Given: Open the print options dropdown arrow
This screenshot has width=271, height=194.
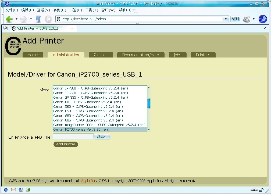Looking at the screenshot, I should coord(254,19).
